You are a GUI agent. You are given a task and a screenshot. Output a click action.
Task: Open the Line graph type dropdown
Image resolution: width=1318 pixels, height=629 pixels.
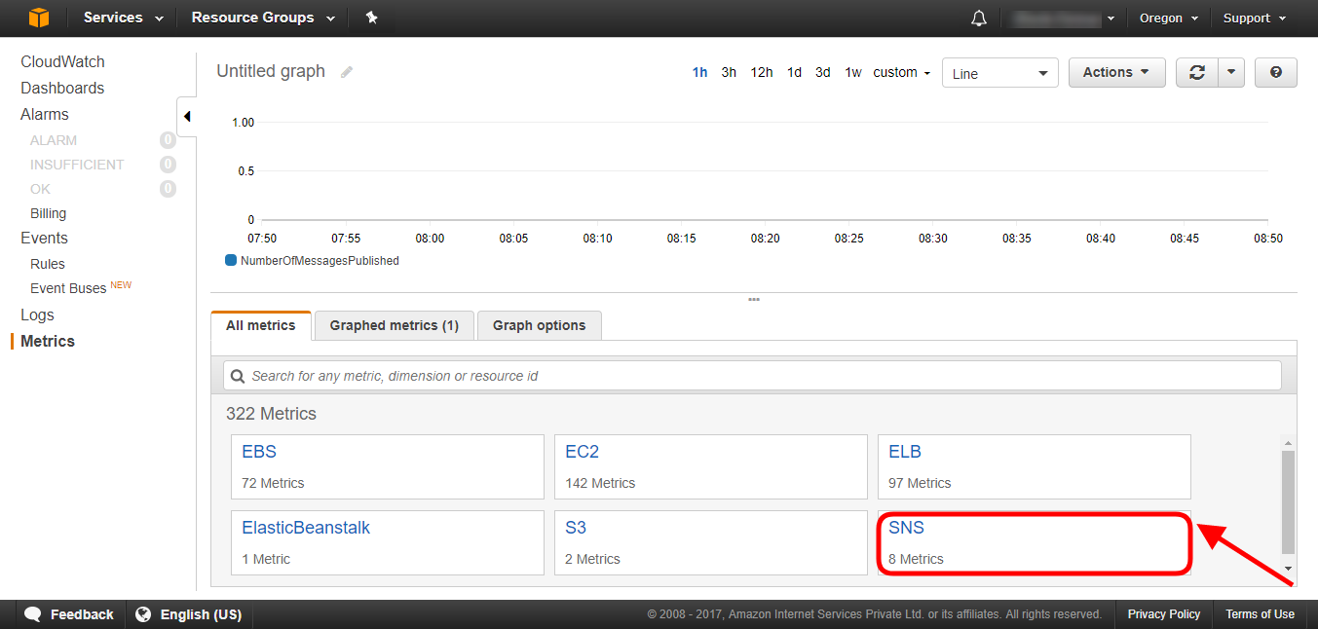[x=1000, y=73]
